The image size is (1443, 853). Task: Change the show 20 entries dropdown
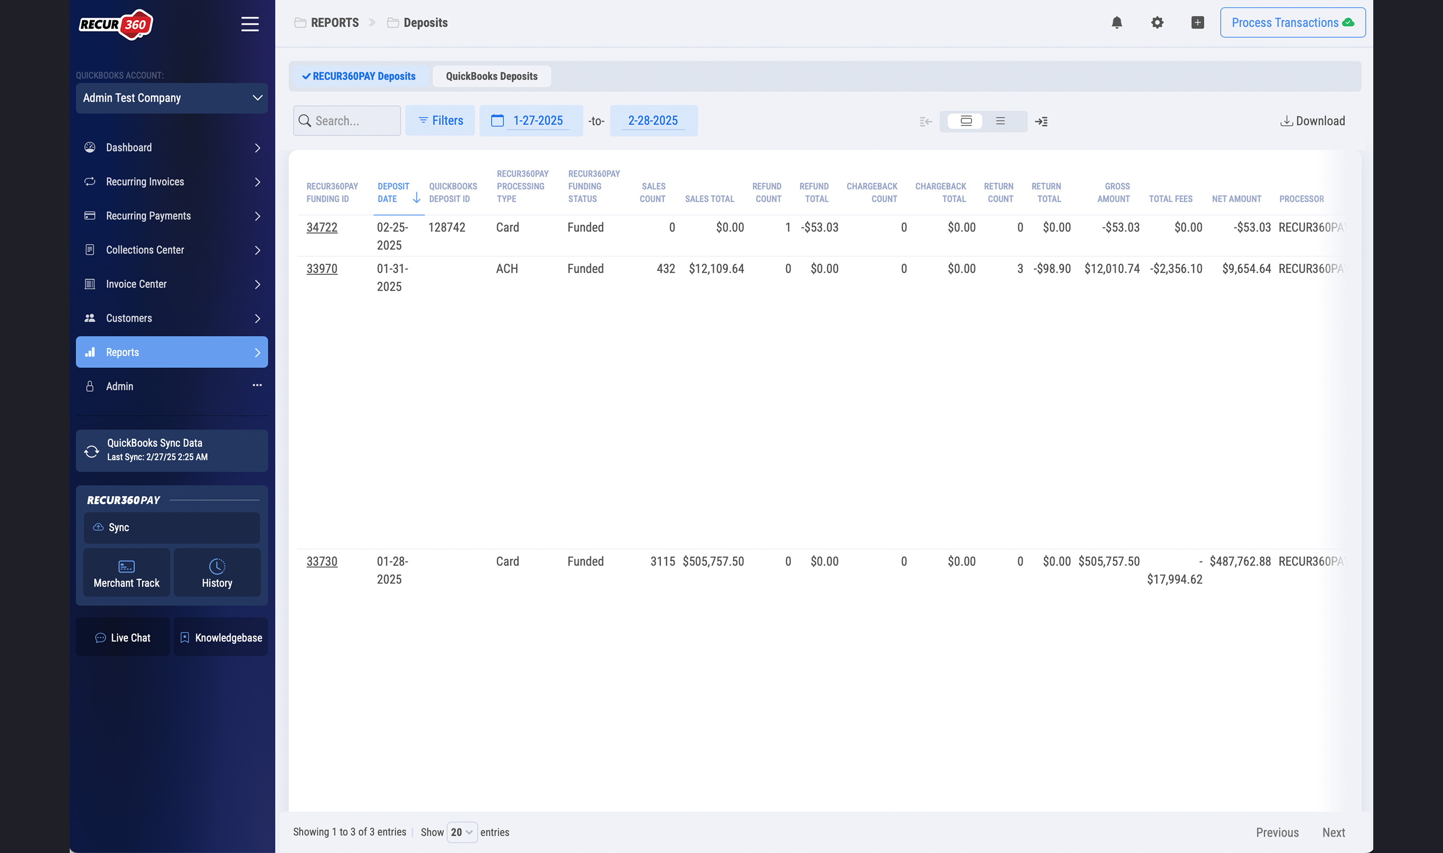coord(462,832)
